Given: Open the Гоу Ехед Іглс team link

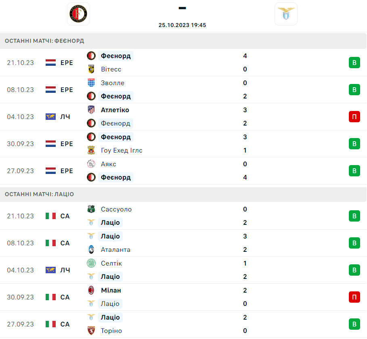Looking at the screenshot, I should [122, 151].
